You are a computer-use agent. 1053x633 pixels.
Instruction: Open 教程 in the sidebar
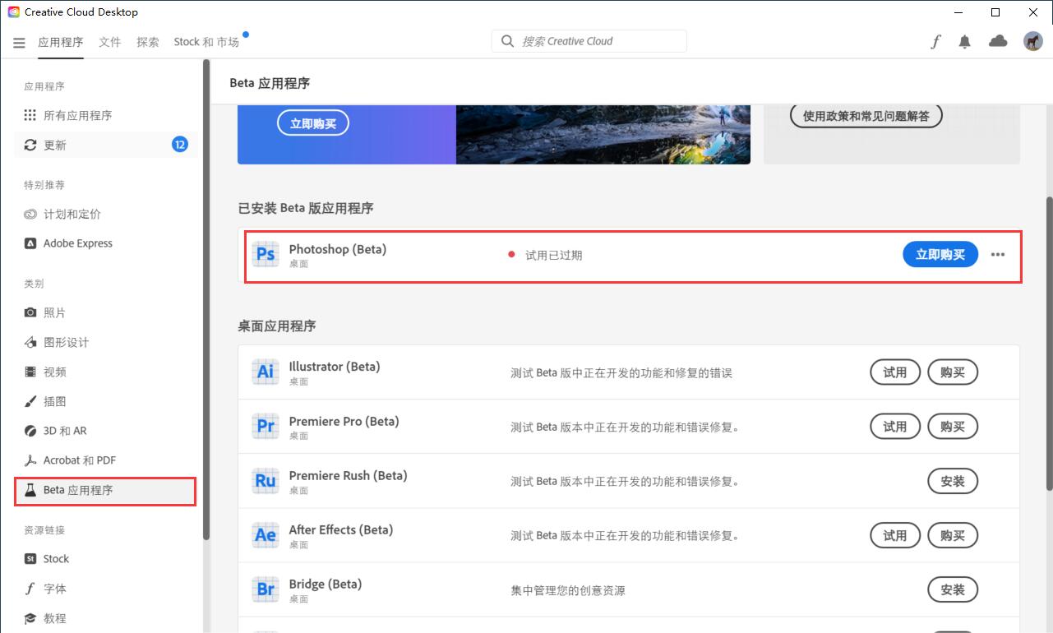click(105, 618)
